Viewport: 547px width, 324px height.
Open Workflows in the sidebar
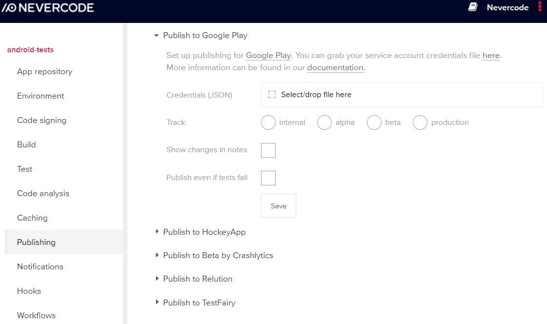pyautogui.click(x=36, y=315)
